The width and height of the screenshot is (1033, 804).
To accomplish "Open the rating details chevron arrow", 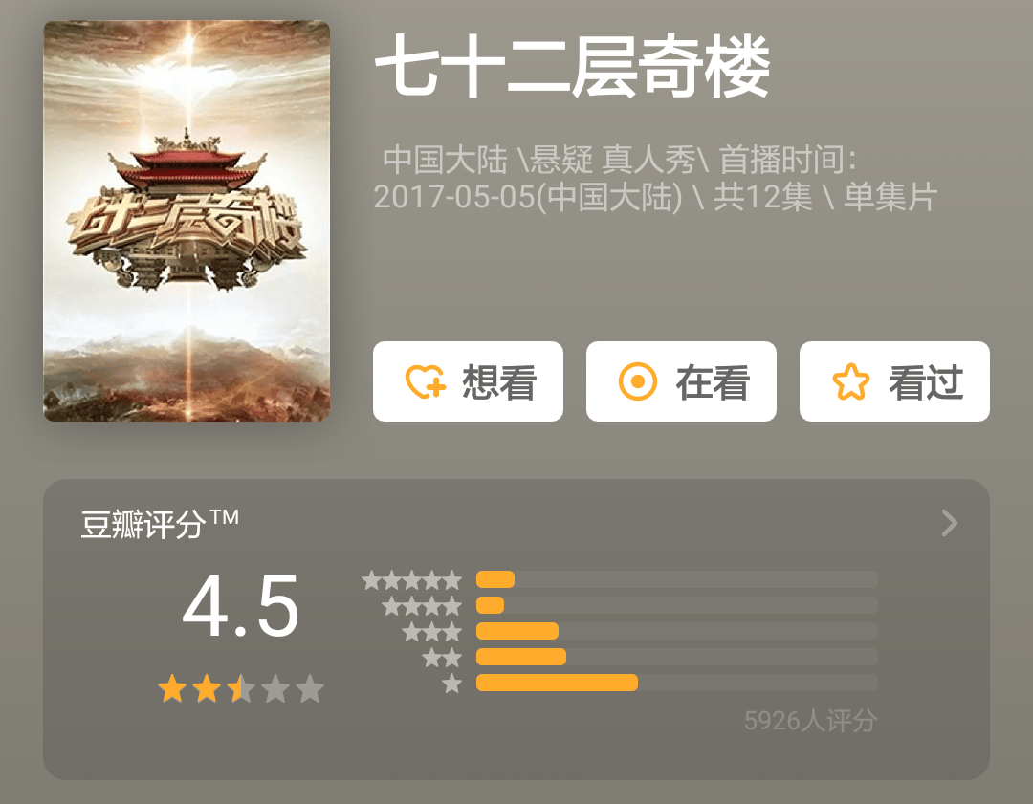I will 950,524.
